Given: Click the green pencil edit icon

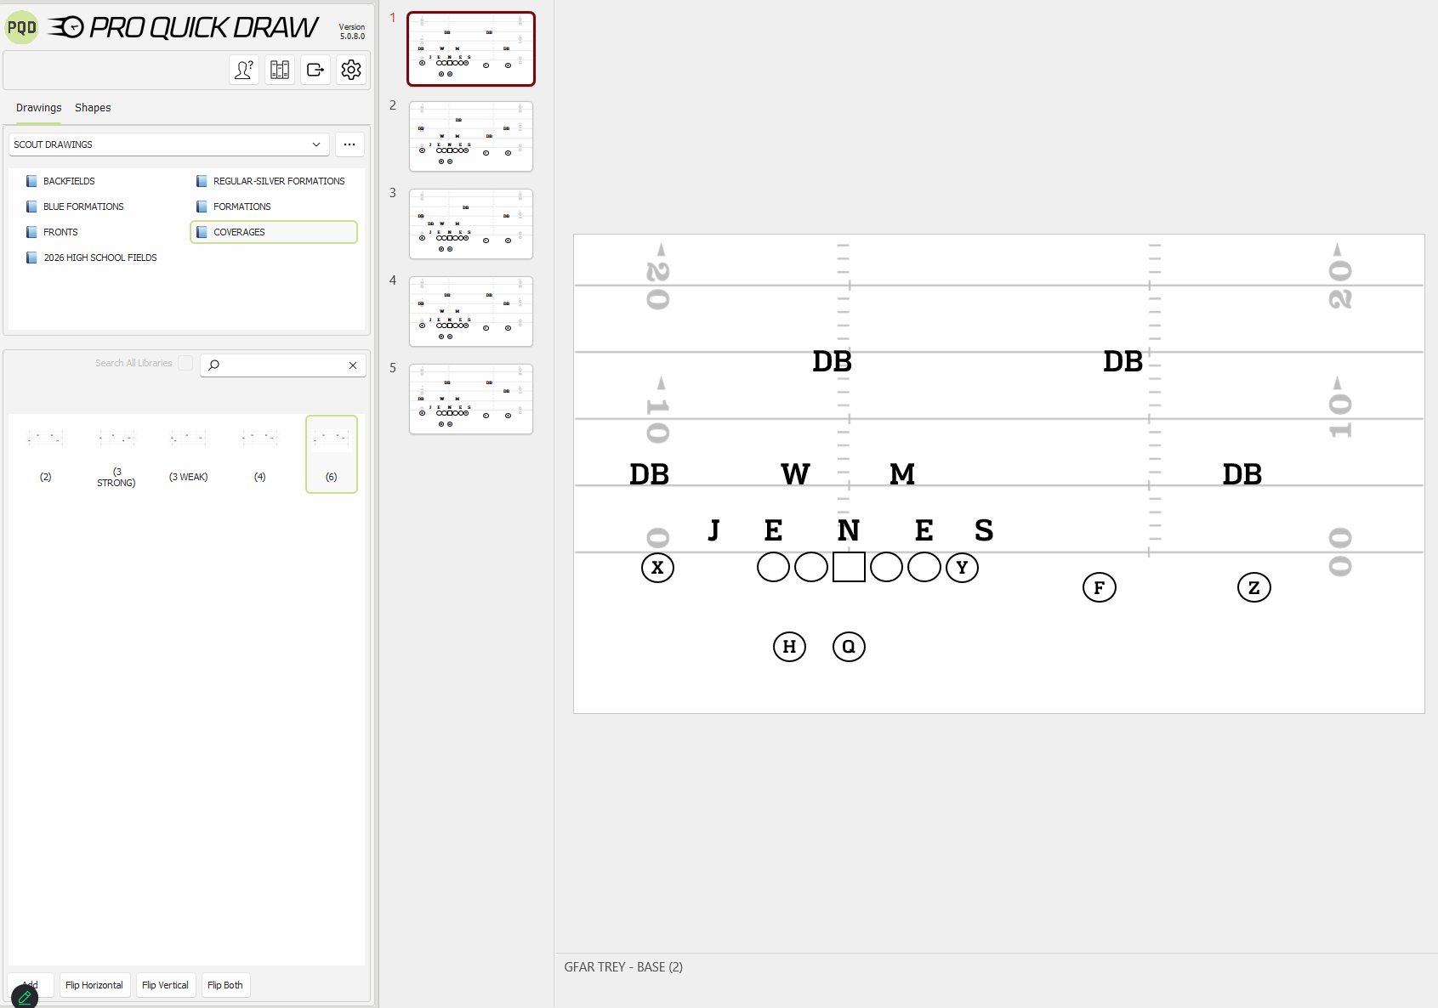Looking at the screenshot, I should tap(24, 997).
